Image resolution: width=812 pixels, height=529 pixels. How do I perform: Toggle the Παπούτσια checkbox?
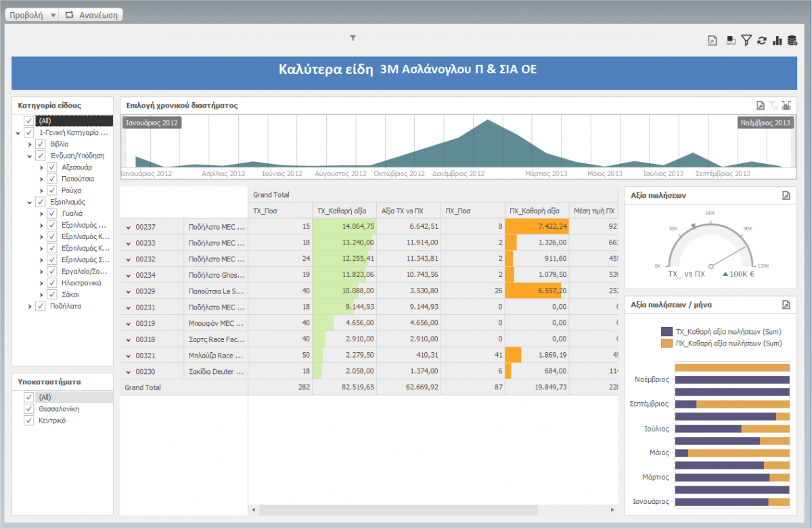[51, 179]
